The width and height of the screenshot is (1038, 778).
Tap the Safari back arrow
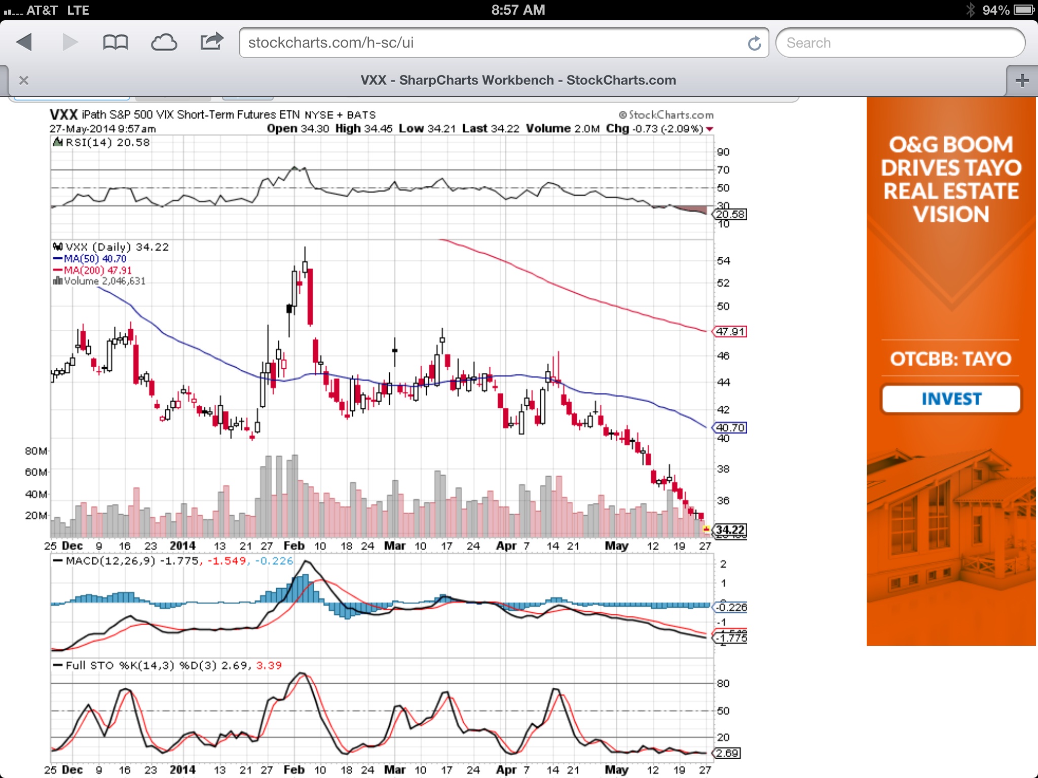[x=24, y=42]
